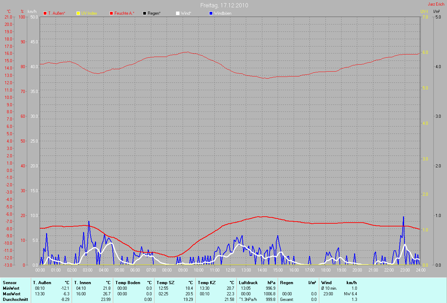Viewport: 447px width, 303px height.
Task: Click the Temp Boden column header
Action: point(128,283)
